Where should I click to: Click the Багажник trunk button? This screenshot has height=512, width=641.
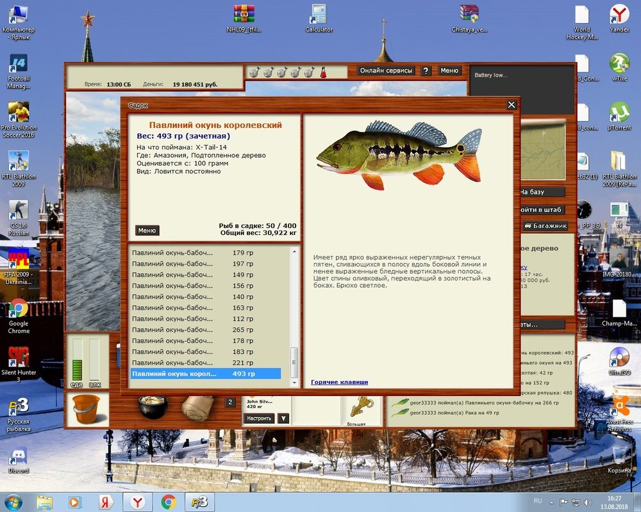[x=545, y=226]
